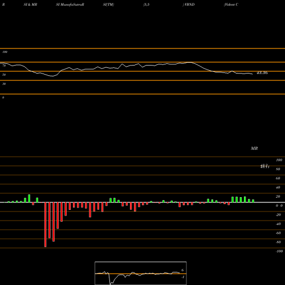Click the -20 label on MR histogram scale

tap(278, 215)
